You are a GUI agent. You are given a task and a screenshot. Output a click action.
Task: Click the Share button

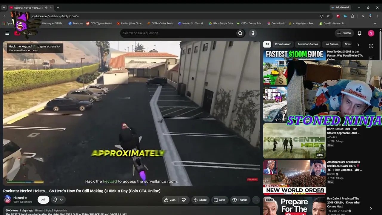click(x=200, y=200)
